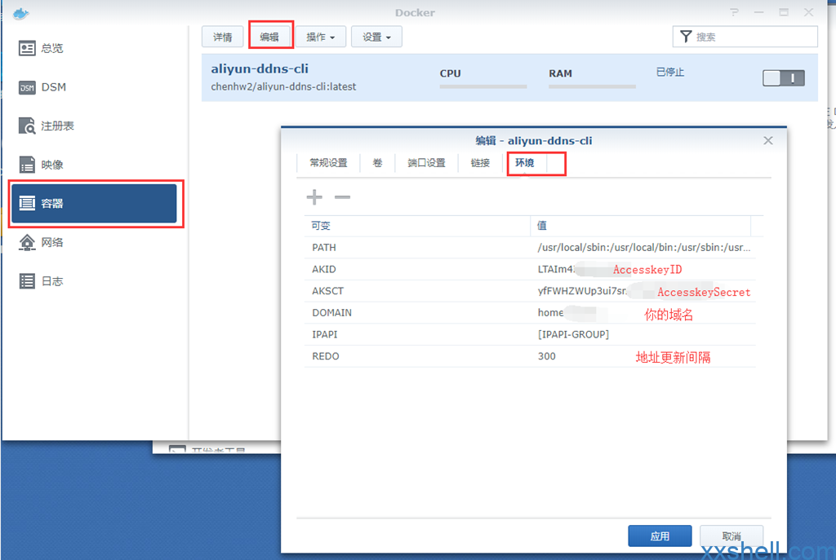Click the 300 REDO value cell
The width and height of the screenshot is (836, 560).
(643, 356)
